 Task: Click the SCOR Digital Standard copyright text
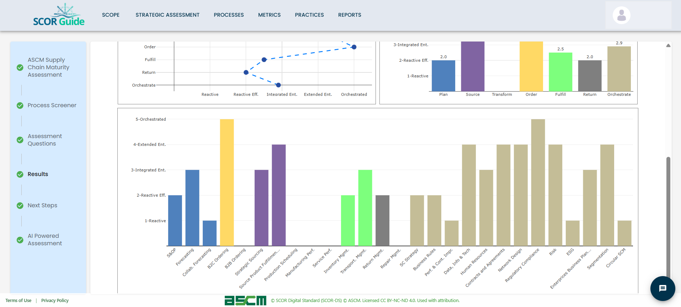[365, 301]
